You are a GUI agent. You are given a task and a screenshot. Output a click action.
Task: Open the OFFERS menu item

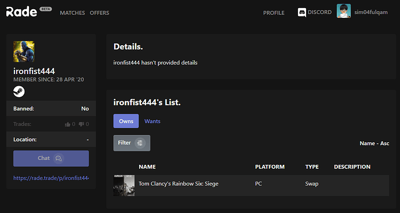point(100,13)
